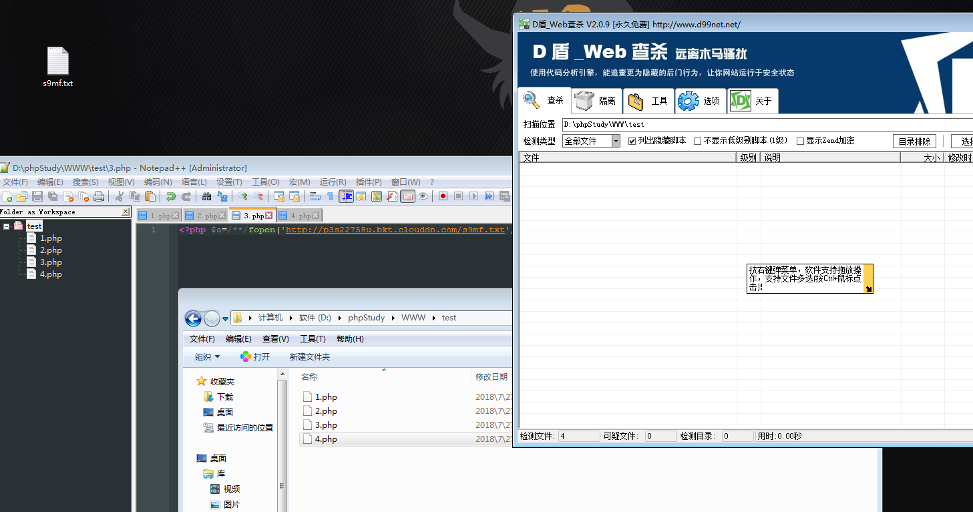Click 新建文件夹 in Explorer toolbar

click(309, 357)
